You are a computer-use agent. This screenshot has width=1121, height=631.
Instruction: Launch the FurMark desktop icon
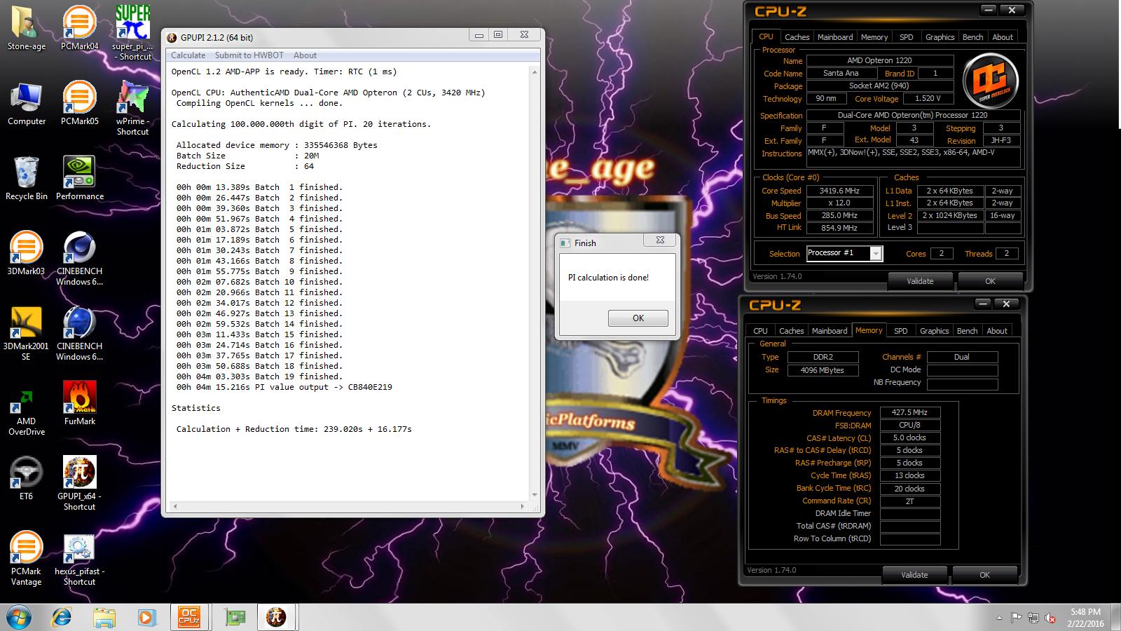coord(79,404)
